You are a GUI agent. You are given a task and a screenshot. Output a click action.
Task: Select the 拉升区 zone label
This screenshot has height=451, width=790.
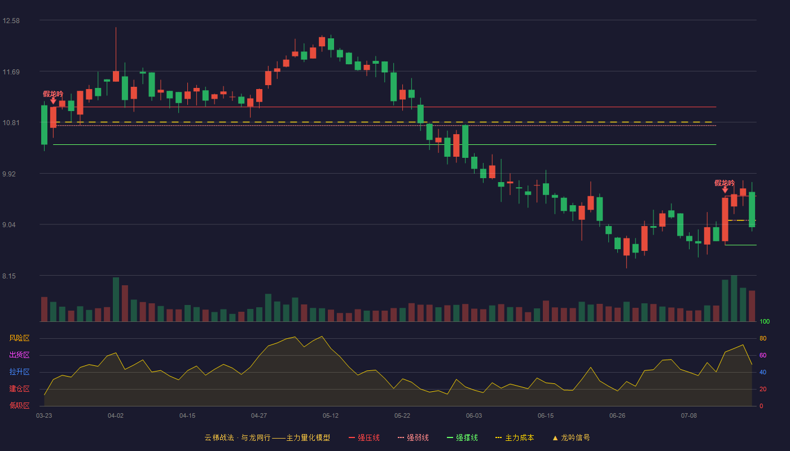click(19, 372)
